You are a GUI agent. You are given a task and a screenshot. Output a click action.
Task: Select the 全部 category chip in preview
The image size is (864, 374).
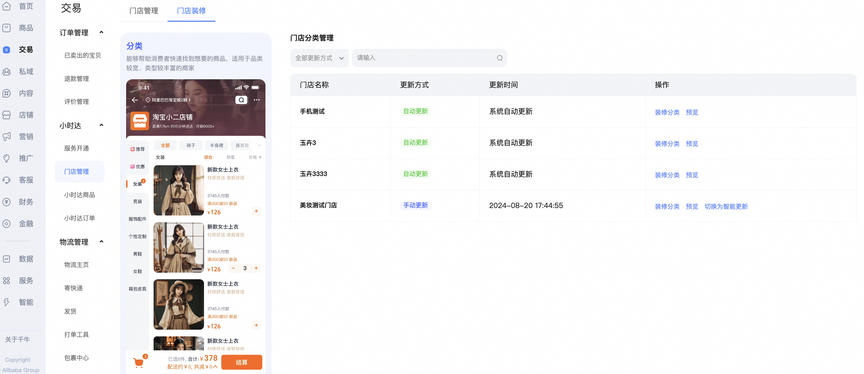pyautogui.click(x=165, y=145)
